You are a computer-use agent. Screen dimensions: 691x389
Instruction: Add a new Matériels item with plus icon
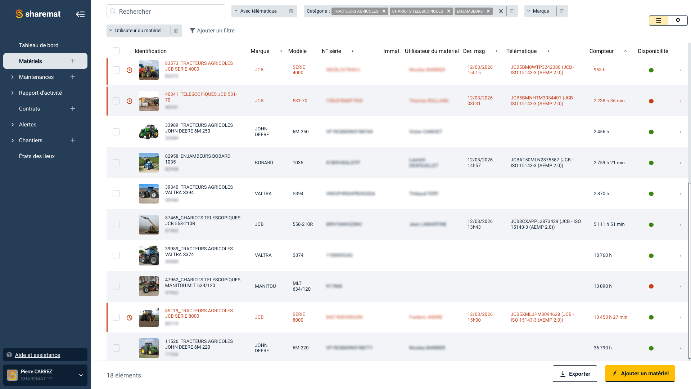73,61
